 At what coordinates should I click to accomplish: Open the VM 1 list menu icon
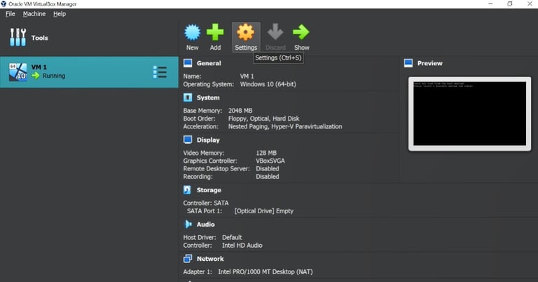click(160, 72)
